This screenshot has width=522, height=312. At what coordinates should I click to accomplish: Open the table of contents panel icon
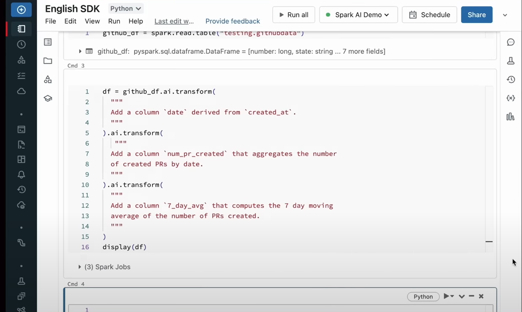point(48,42)
